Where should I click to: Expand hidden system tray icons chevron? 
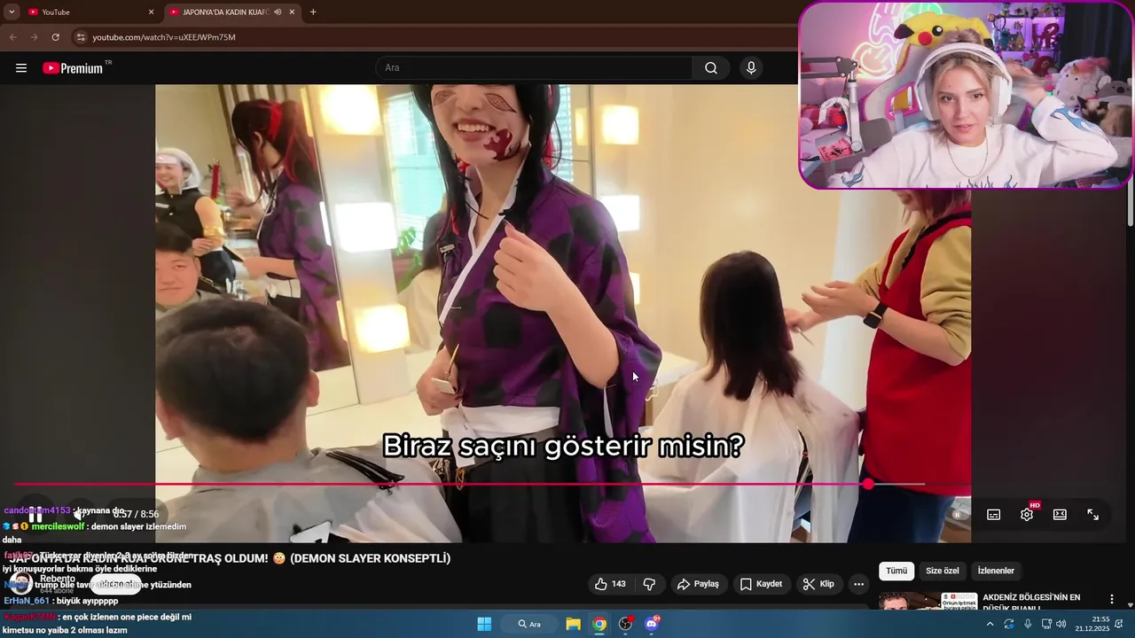pos(990,624)
